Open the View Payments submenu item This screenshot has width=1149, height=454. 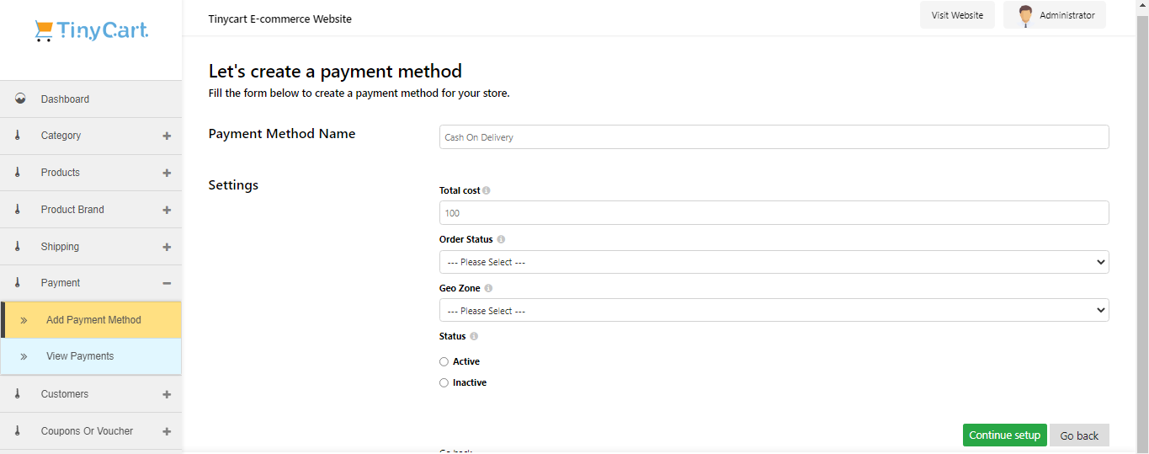(91, 356)
